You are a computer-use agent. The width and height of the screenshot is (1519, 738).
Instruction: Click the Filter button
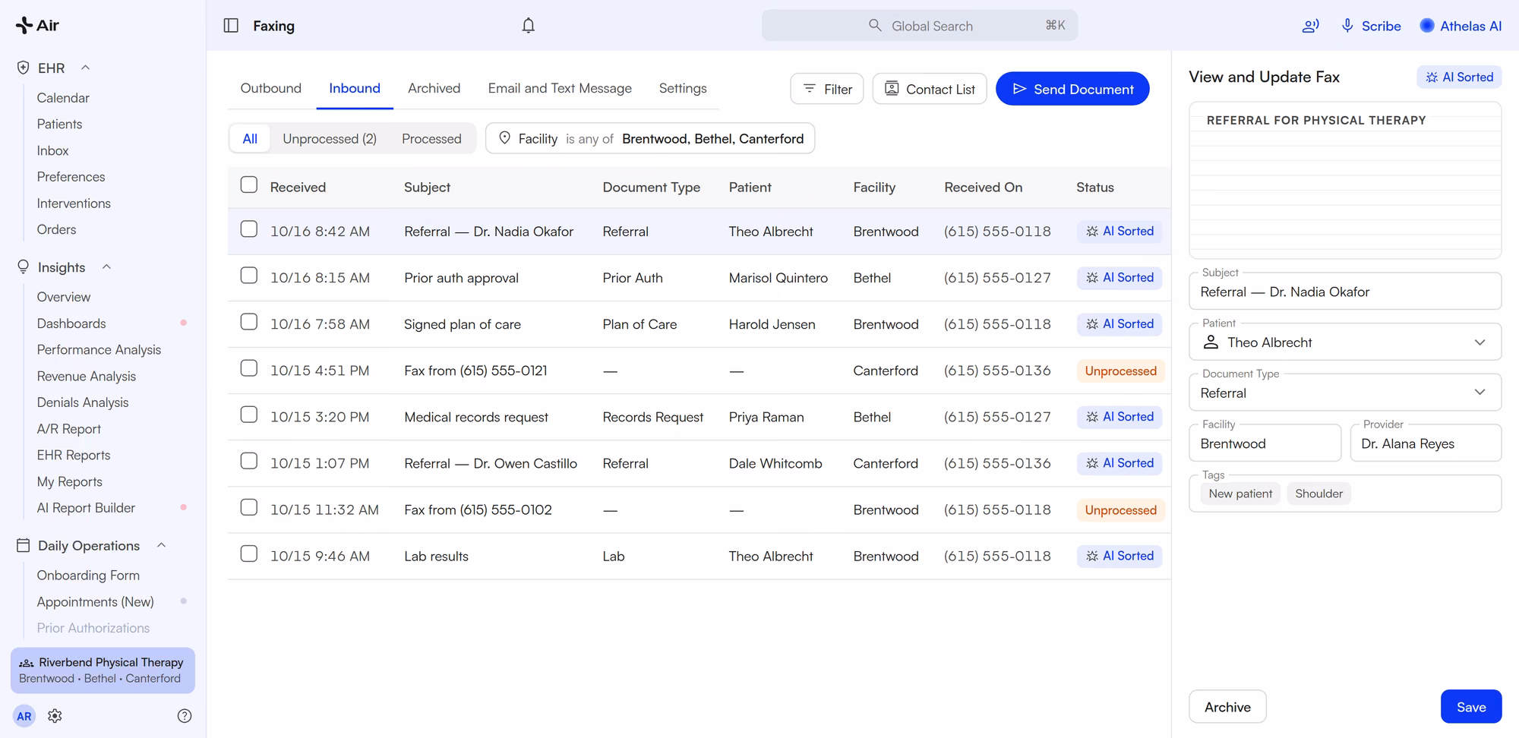point(827,89)
